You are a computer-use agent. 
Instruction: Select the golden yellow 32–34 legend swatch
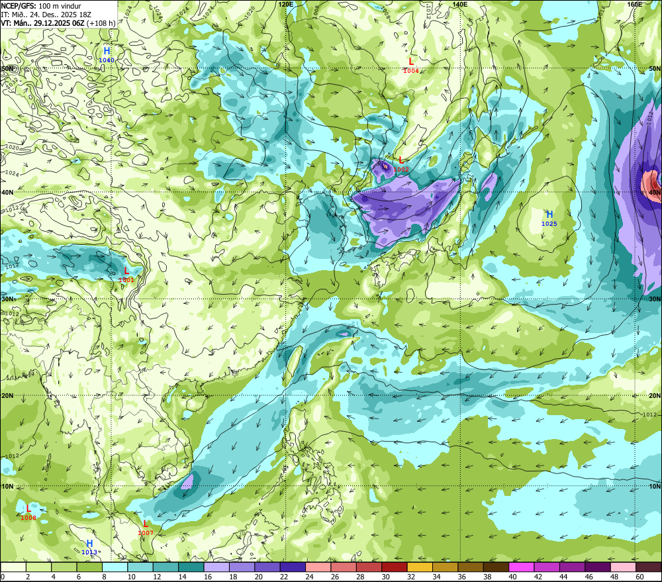[420, 567]
